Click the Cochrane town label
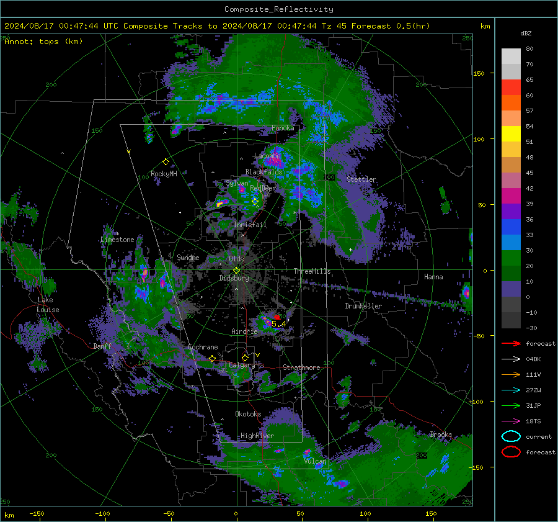 [203, 347]
